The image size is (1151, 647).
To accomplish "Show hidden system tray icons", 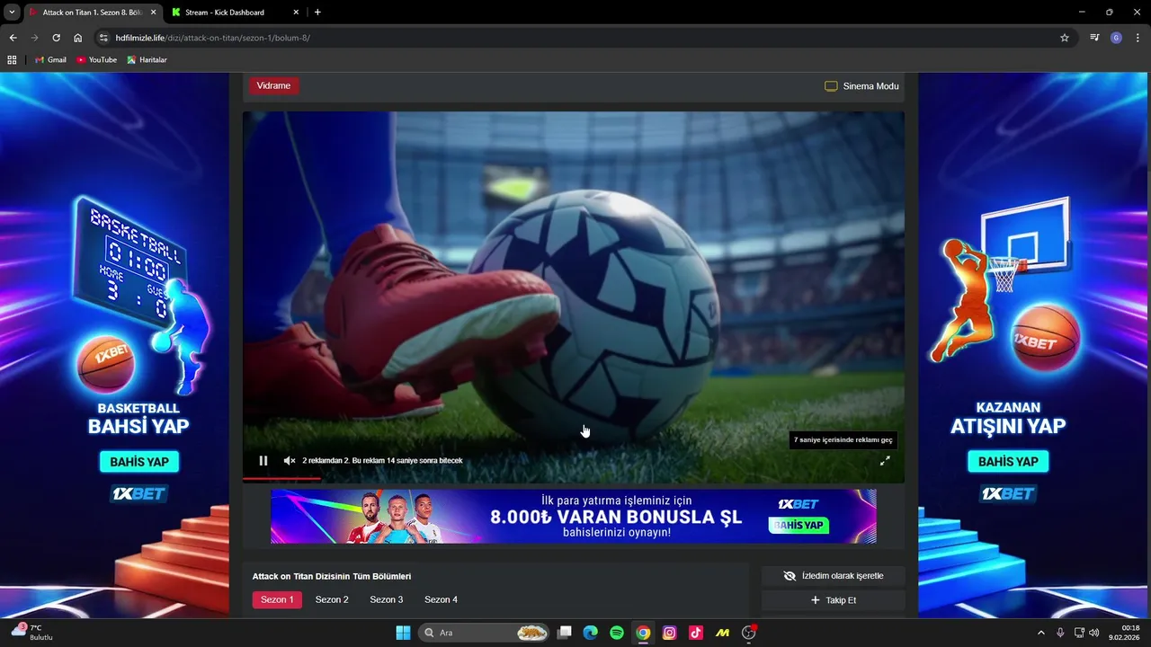I will pyautogui.click(x=1041, y=633).
